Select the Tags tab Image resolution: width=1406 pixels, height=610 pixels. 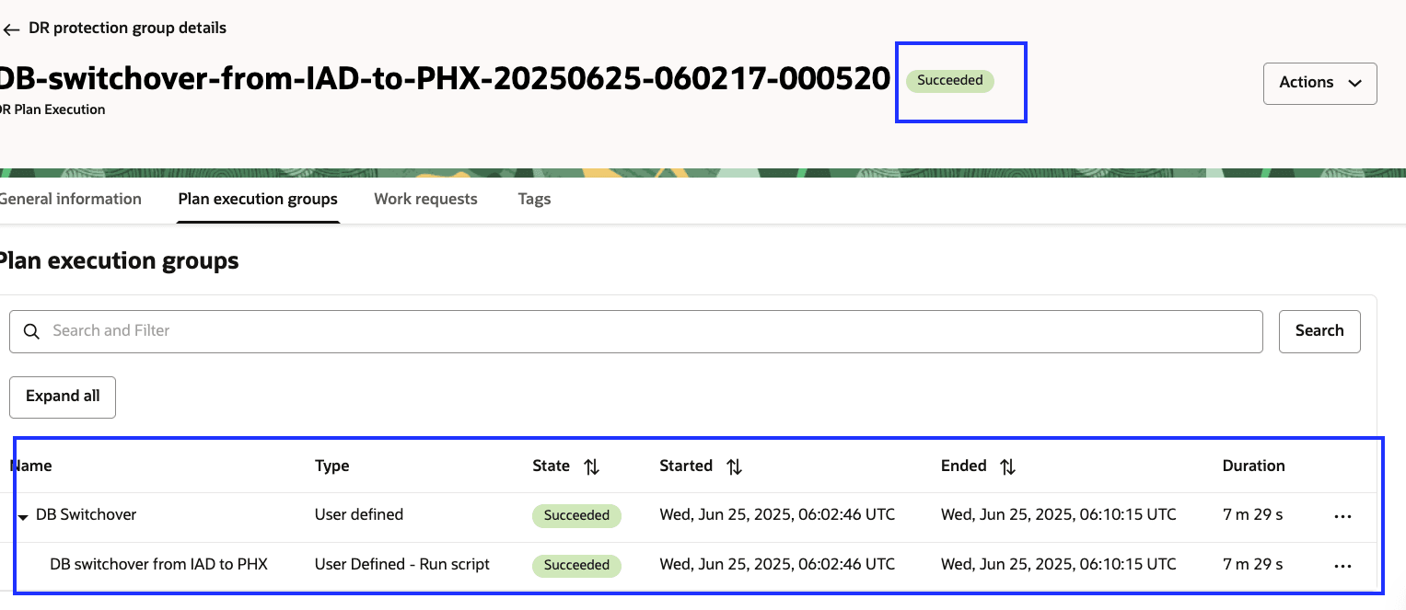pyautogui.click(x=534, y=199)
